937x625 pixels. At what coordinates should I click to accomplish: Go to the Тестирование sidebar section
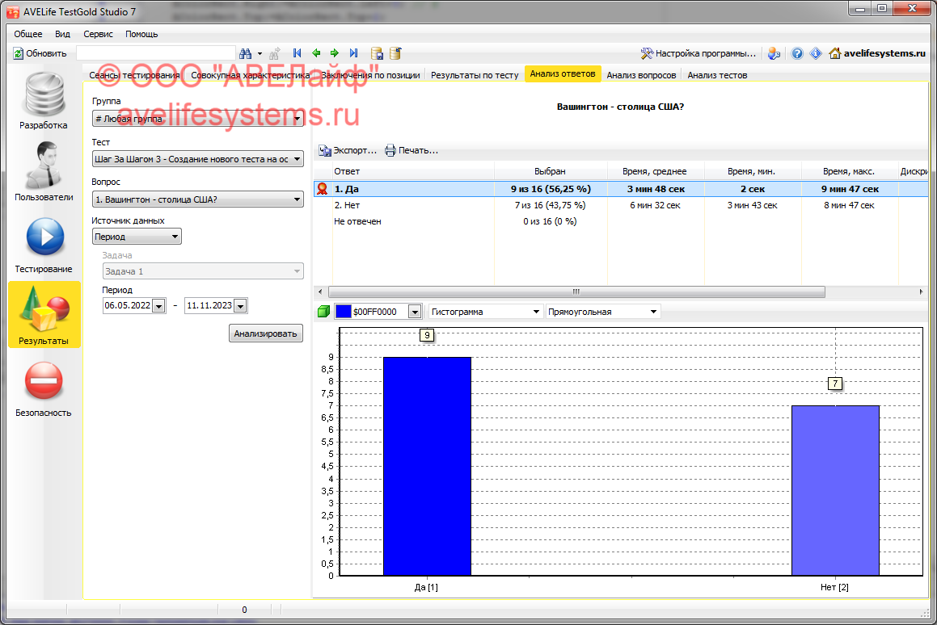[44, 245]
